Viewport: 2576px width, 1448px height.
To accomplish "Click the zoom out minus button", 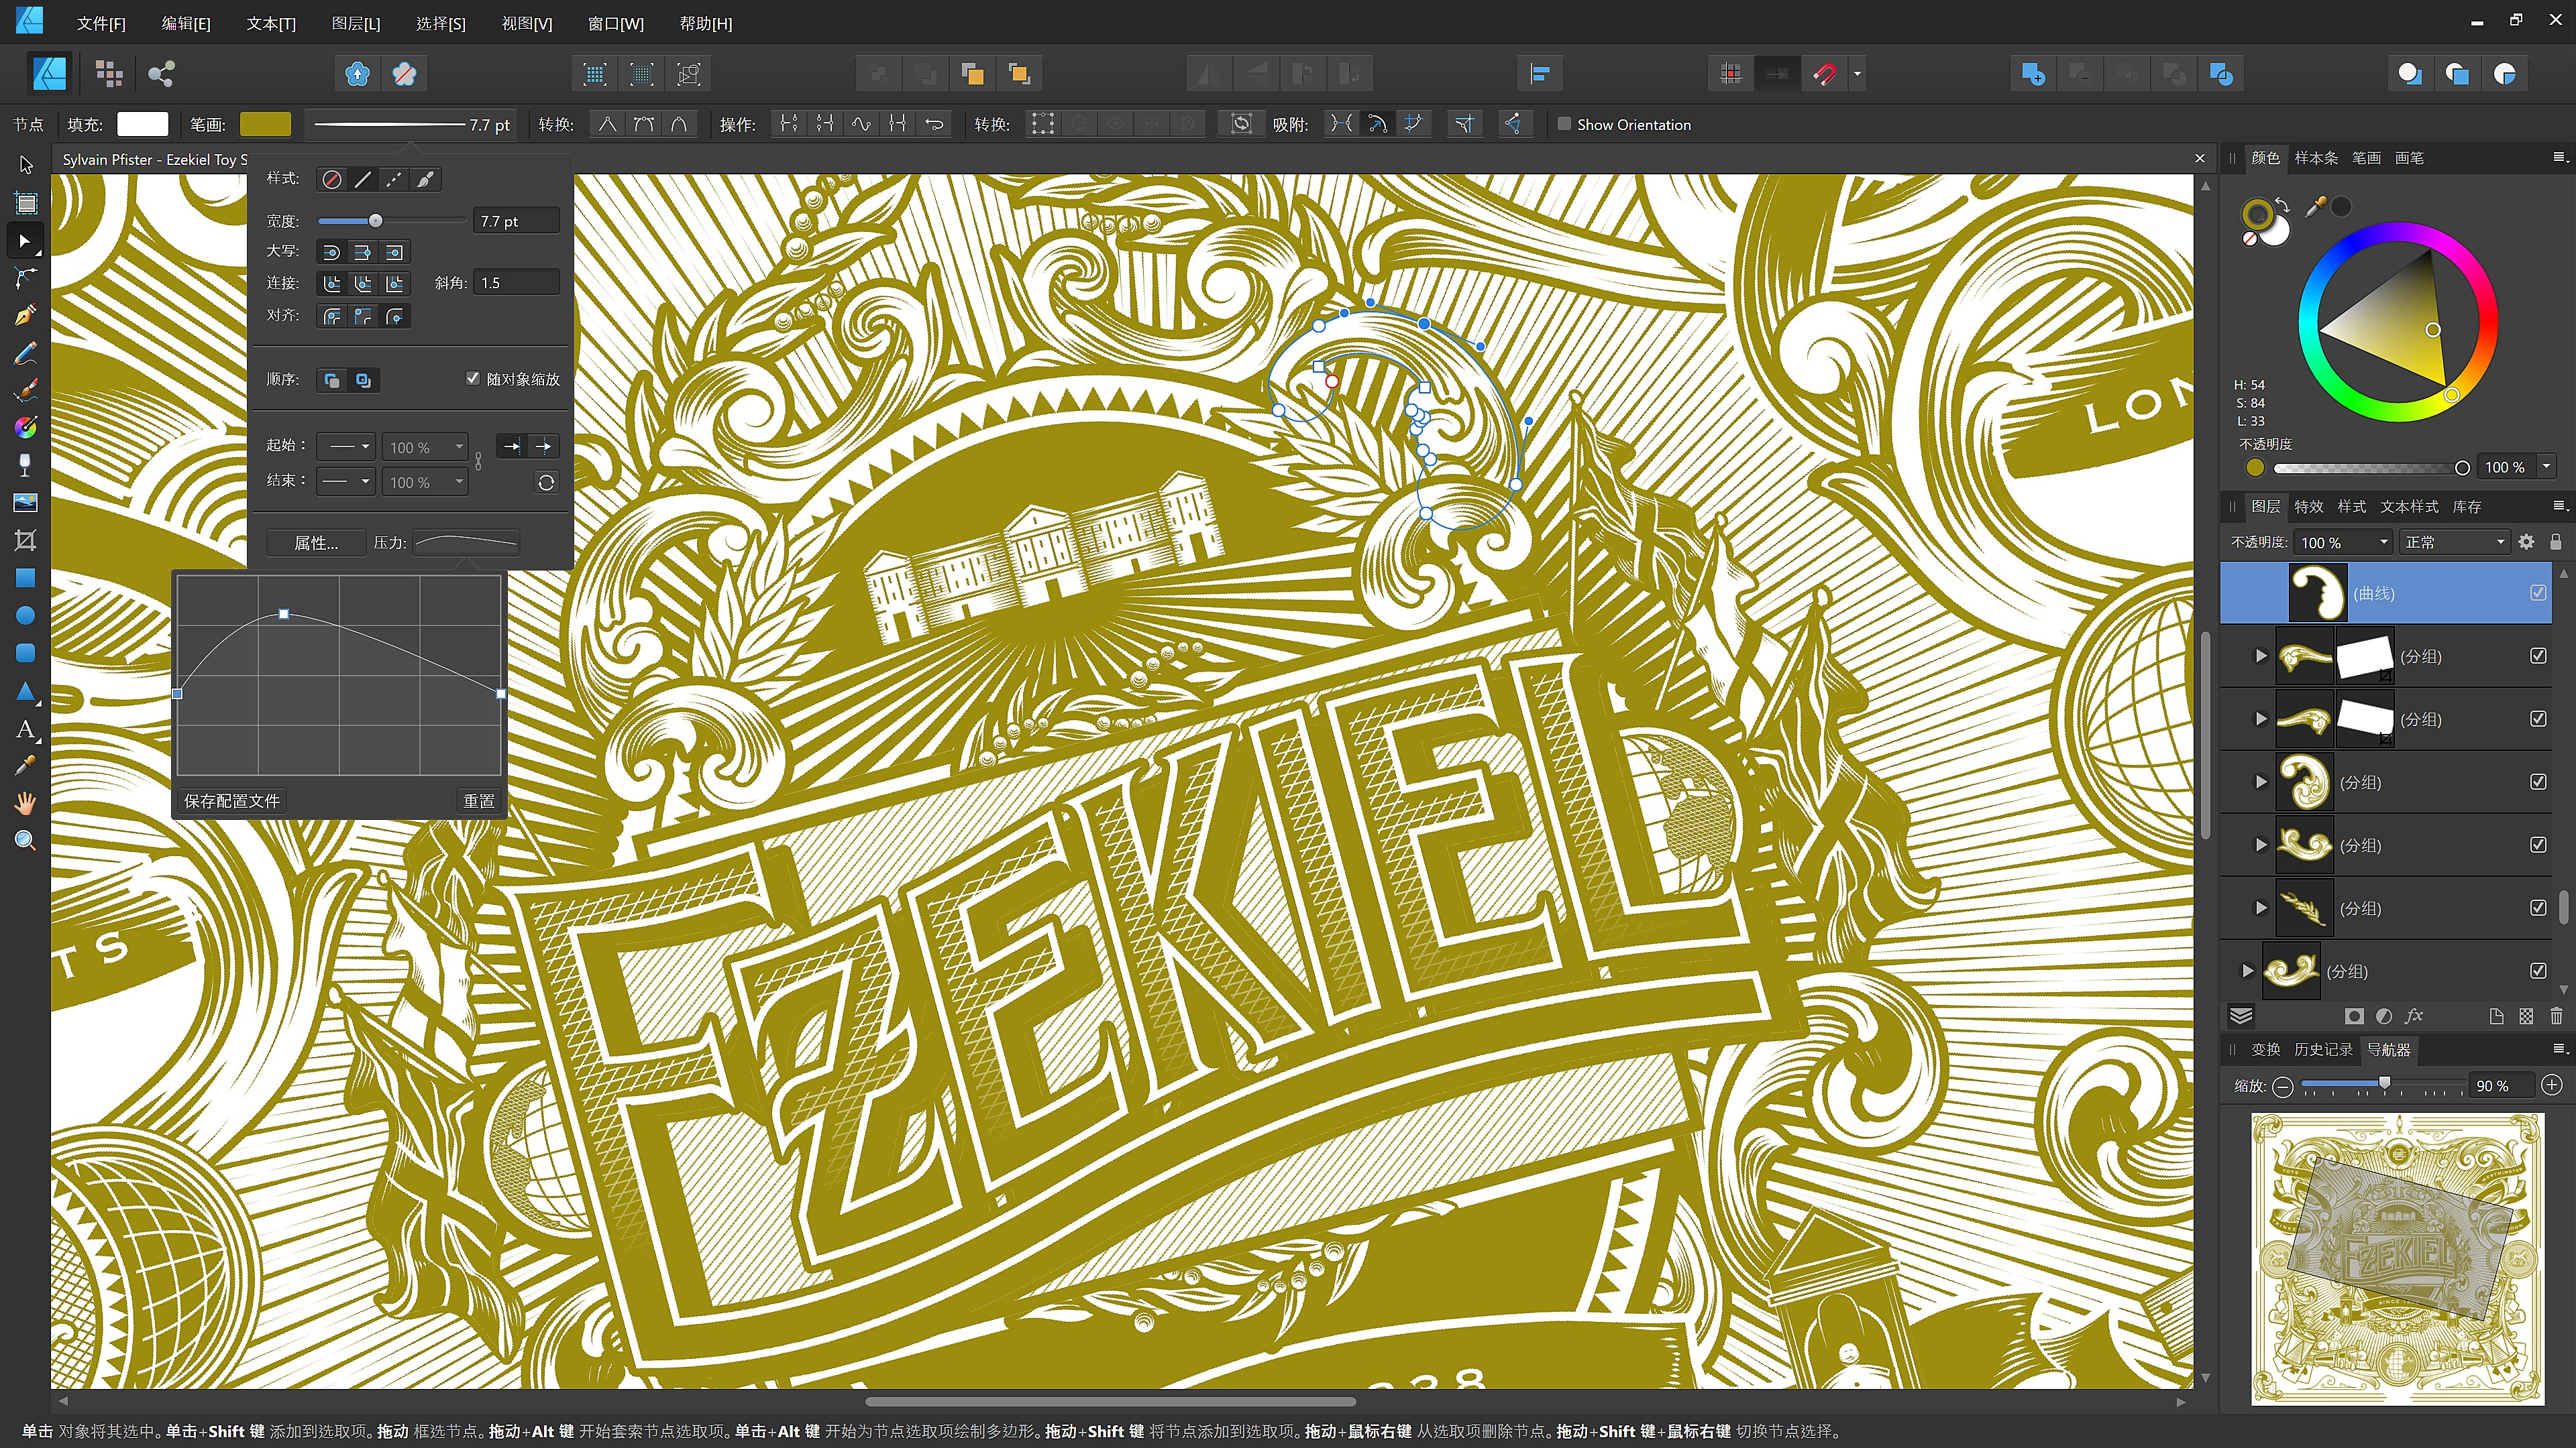I will [2282, 1086].
